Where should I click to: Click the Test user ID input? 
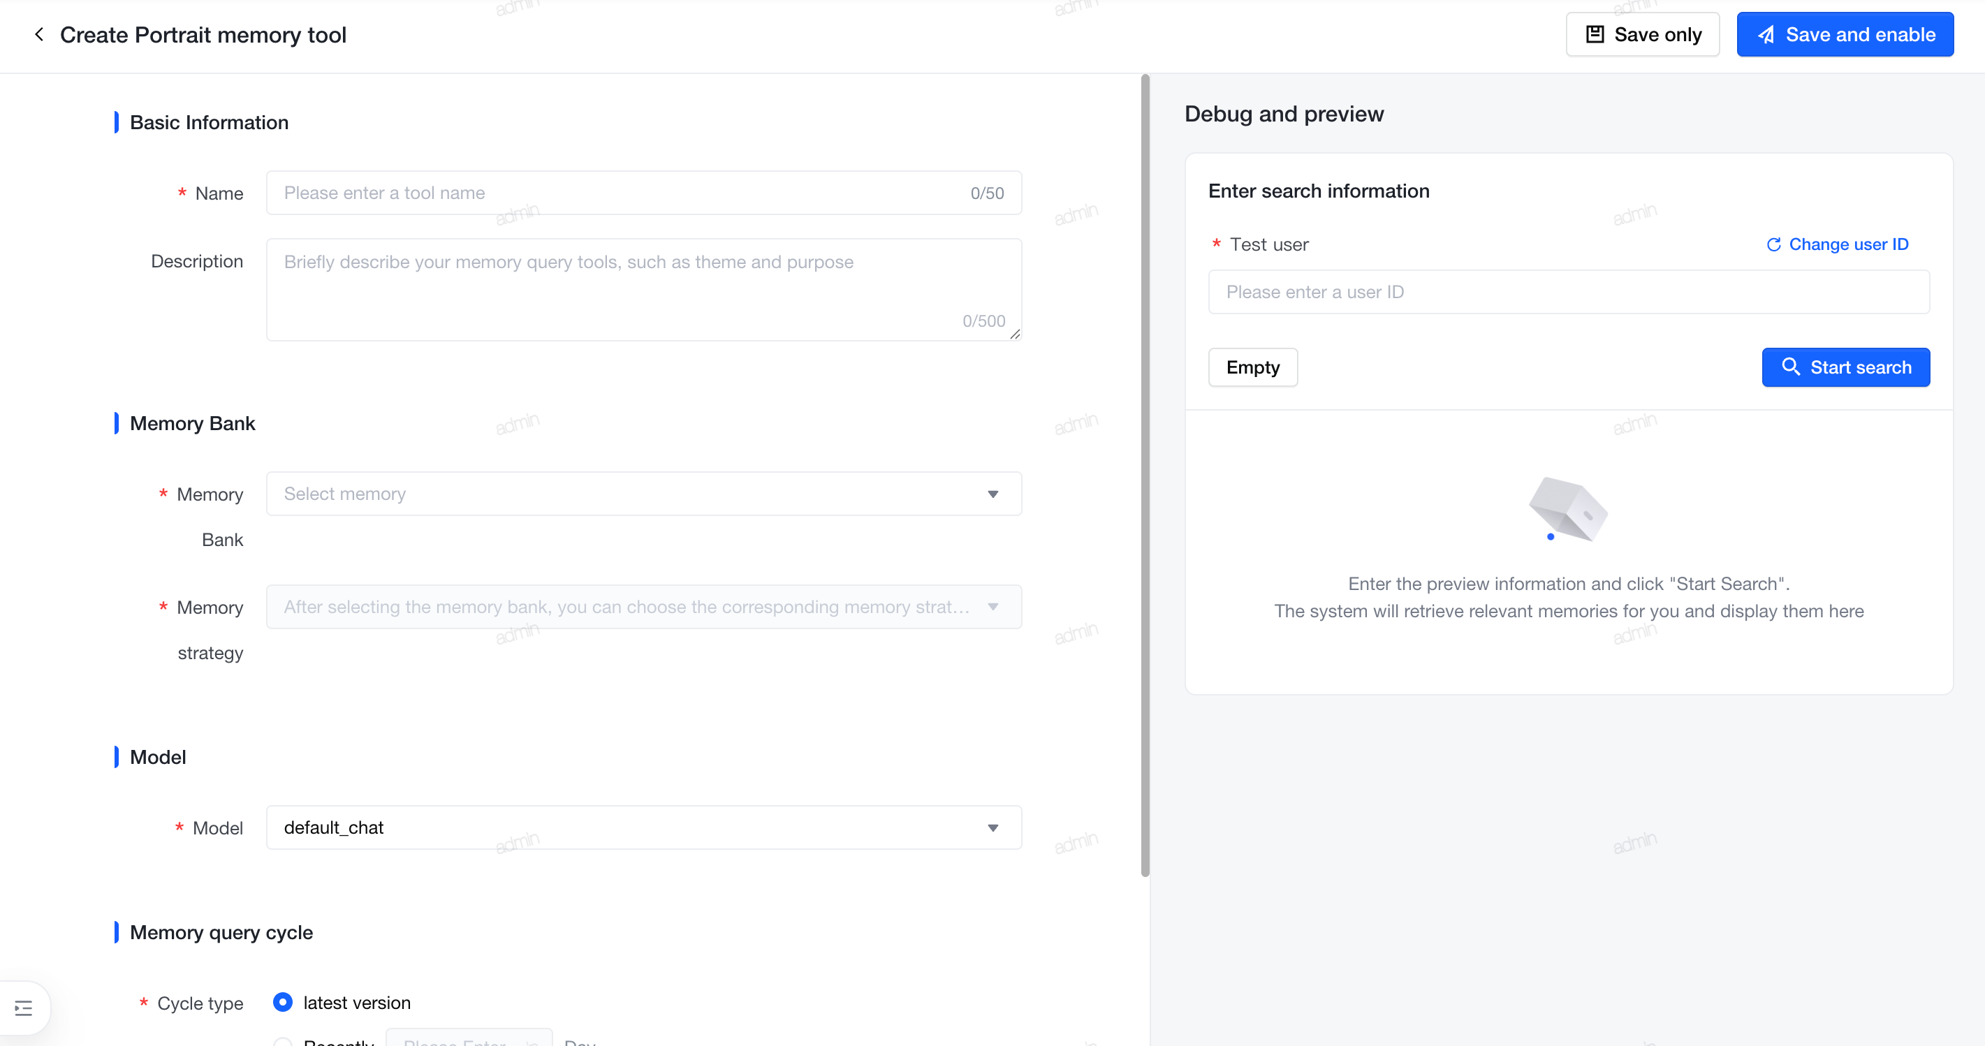pyautogui.click(x=1569, y=292)
